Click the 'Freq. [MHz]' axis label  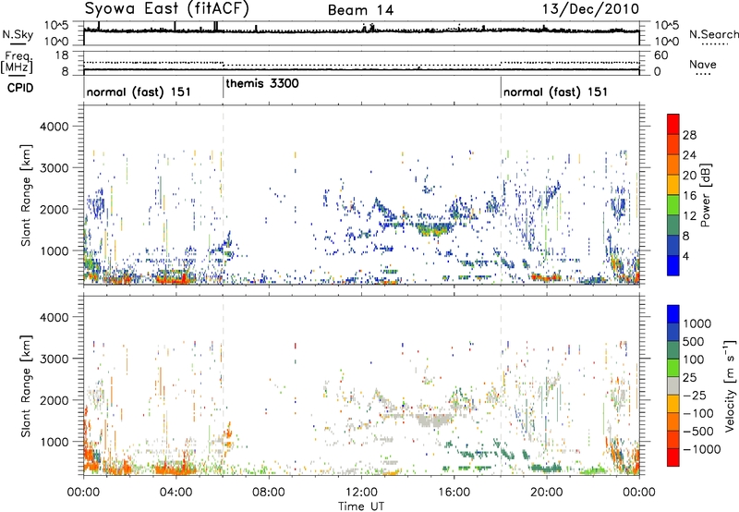[x=18, y=62]
